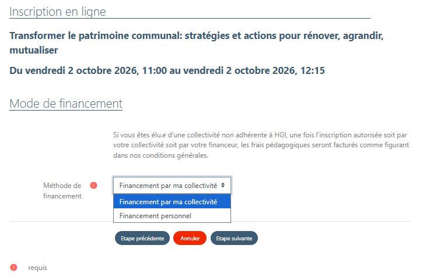Click the frais pédagogiques phrase in the notice
This screenshot has height=277, width=430.
pyautogui.click(x=274, y=145)
